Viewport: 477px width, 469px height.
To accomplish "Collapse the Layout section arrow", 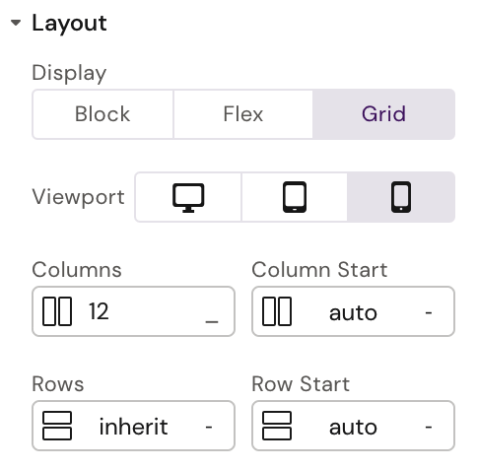I will (x=16, y=23).
